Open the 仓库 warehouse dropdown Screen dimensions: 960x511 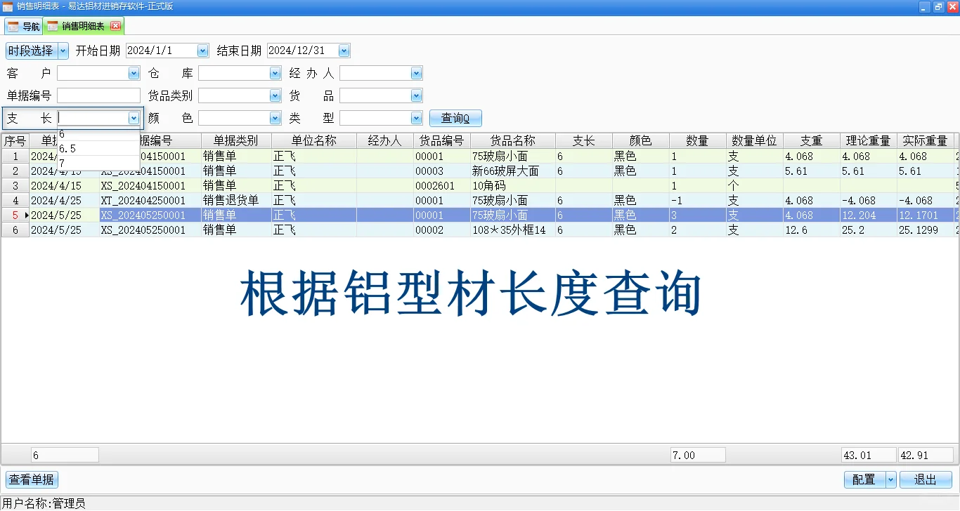(x=275, y=72)
